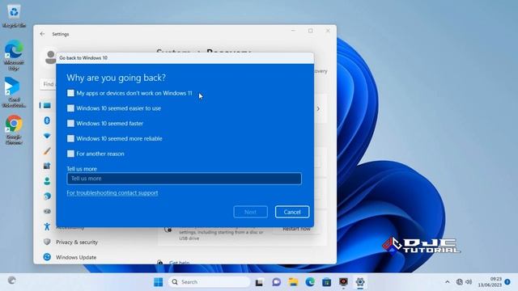Viewport: 518px width, 291px height.
Task: Open the volume tray icon
Action: (469, 282)
